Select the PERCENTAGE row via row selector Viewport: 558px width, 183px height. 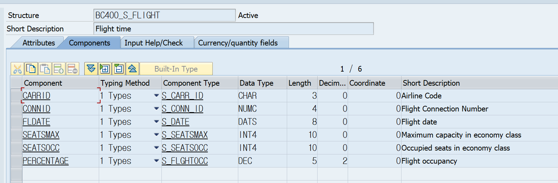coord(16,161)
